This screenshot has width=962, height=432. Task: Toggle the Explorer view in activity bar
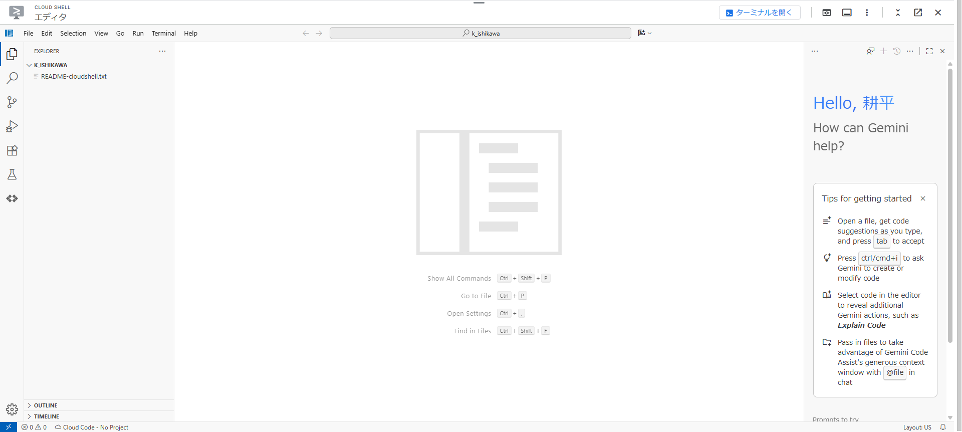coord(12,54)
